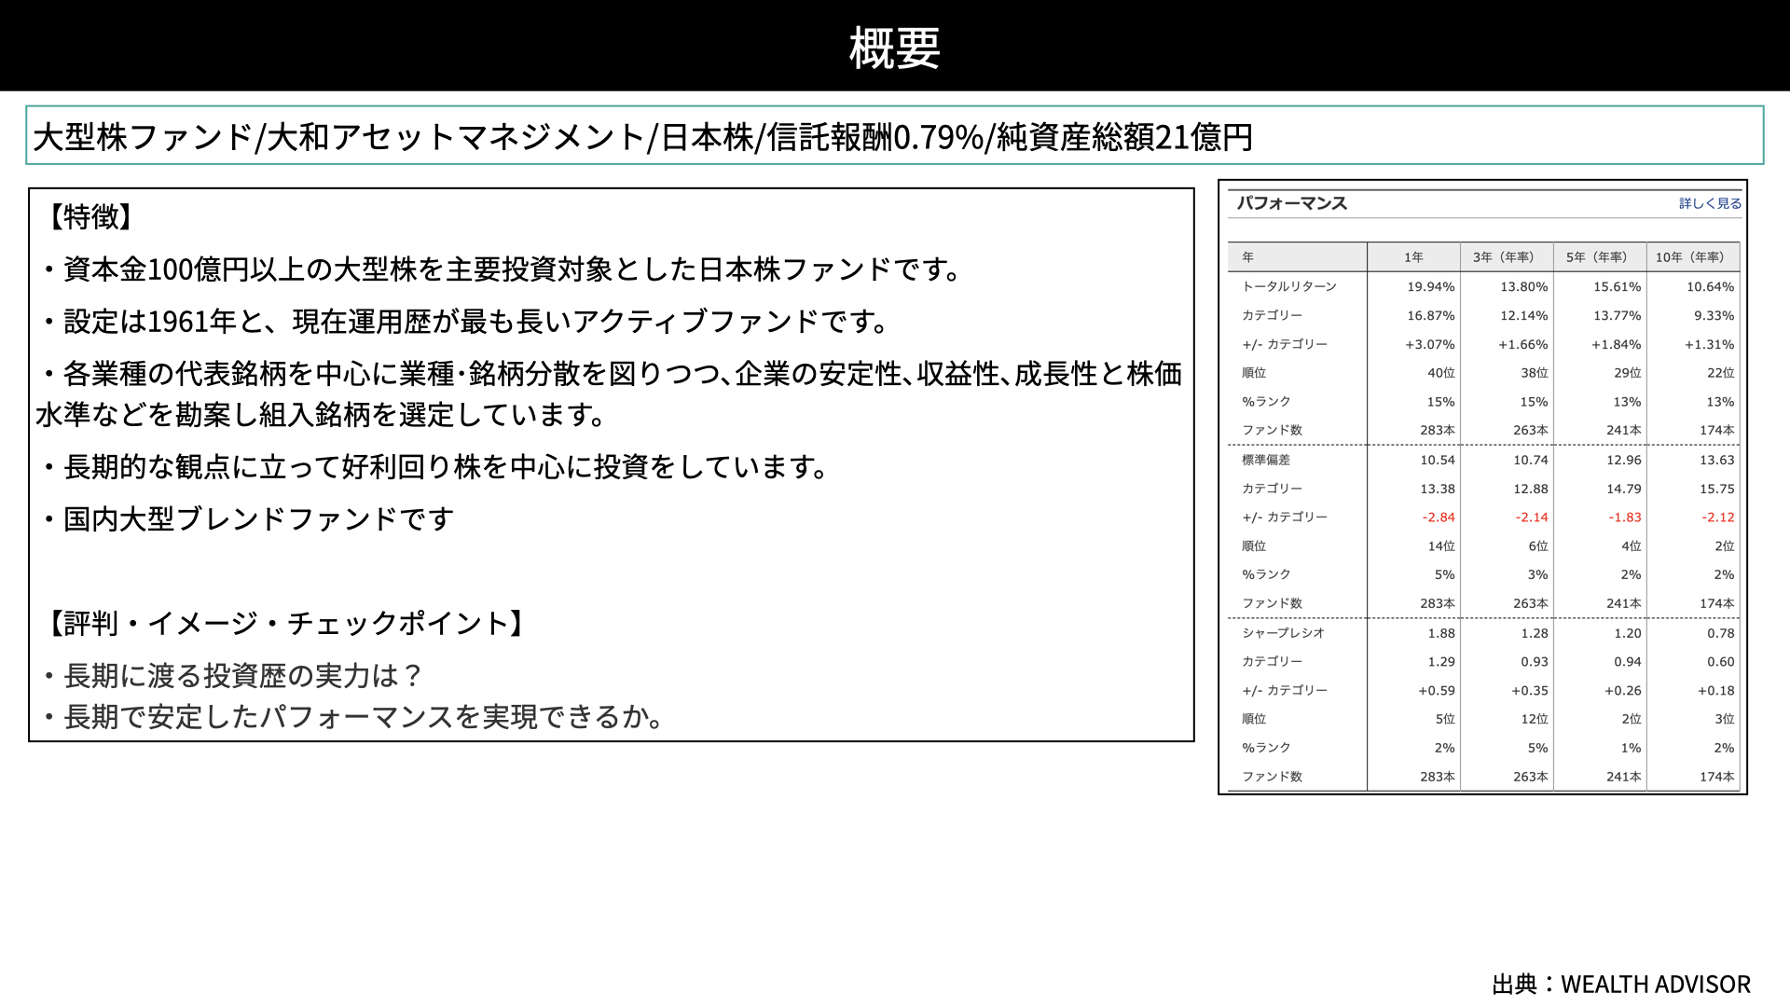Click the 1.88 Sharpe ratio value
This screenshot has width=1790, height=1007.
(x=1441, y=633)
